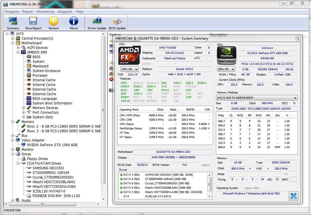Select ST2000DM001-1ER164 drive in tree
The height and width of the screenshot is (215, 311).
(51, 173)
